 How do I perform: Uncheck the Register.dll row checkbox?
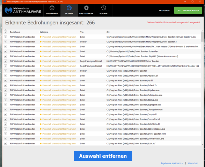6,75
